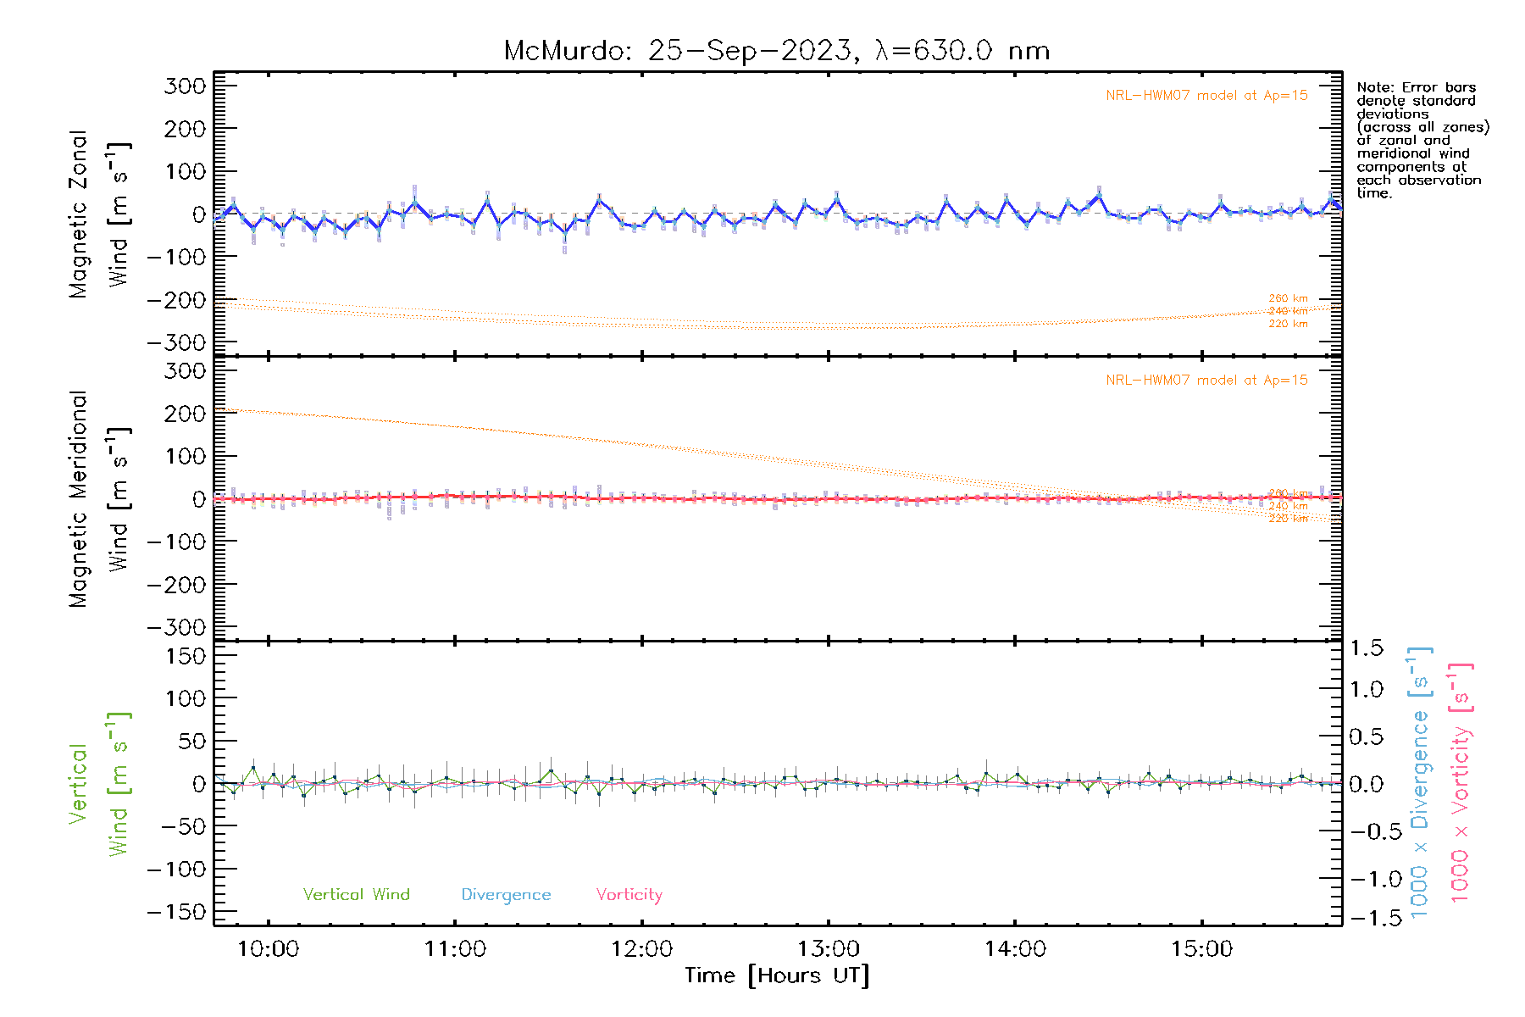Click the 1000 x Divergence axis label
The image size is (1525, 1017).
(1419, 783)
